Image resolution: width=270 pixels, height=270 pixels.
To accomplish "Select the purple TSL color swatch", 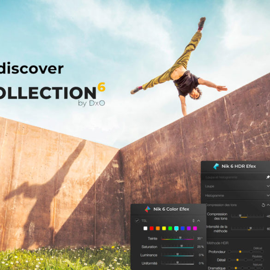I will tap(189, 228).
